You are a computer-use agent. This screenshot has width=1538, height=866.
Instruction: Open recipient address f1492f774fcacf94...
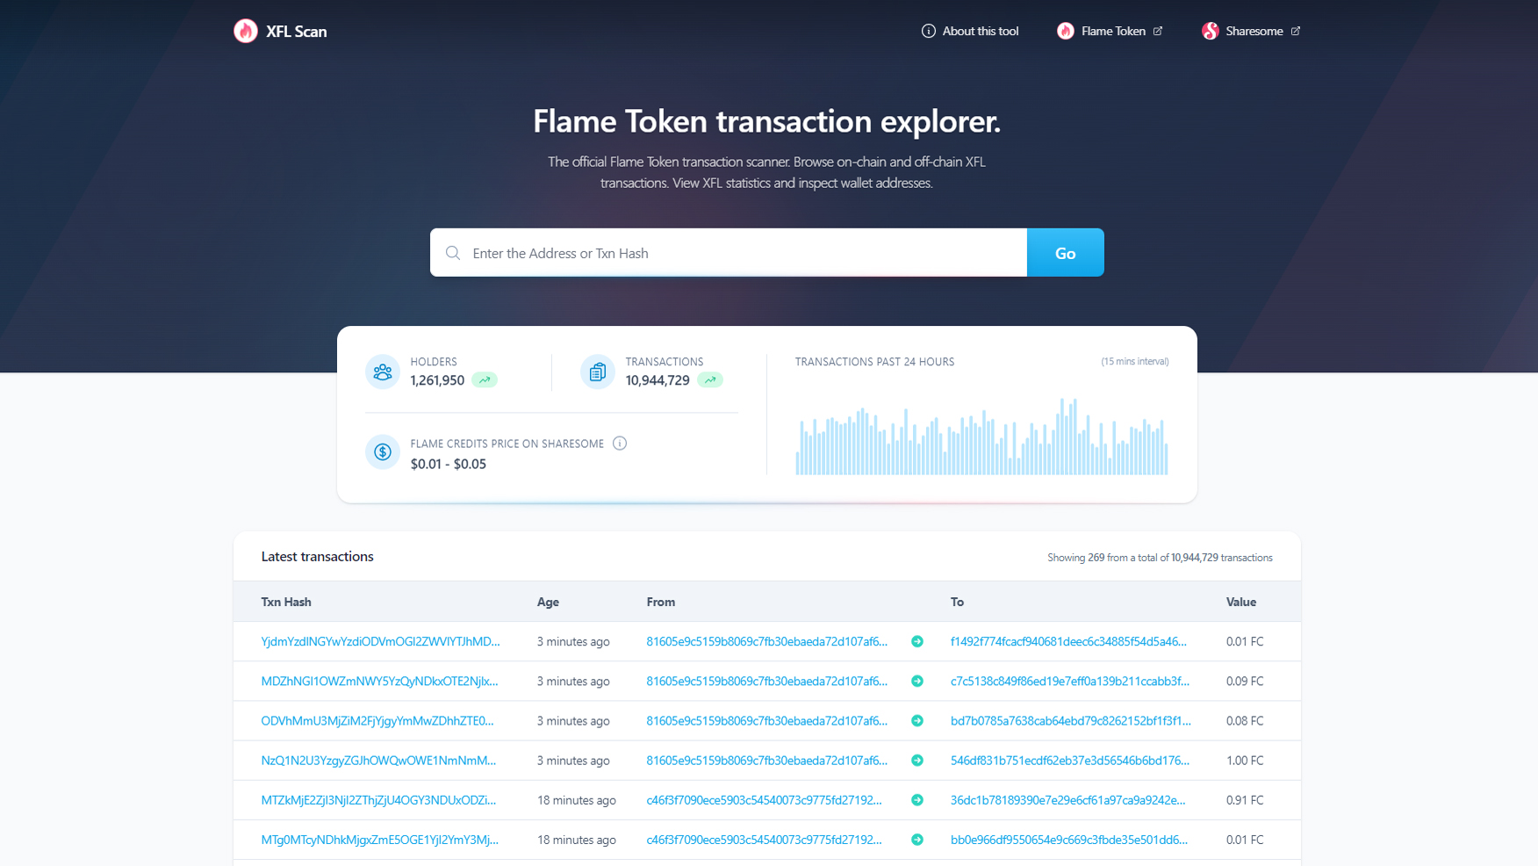tap(1068, 641)
